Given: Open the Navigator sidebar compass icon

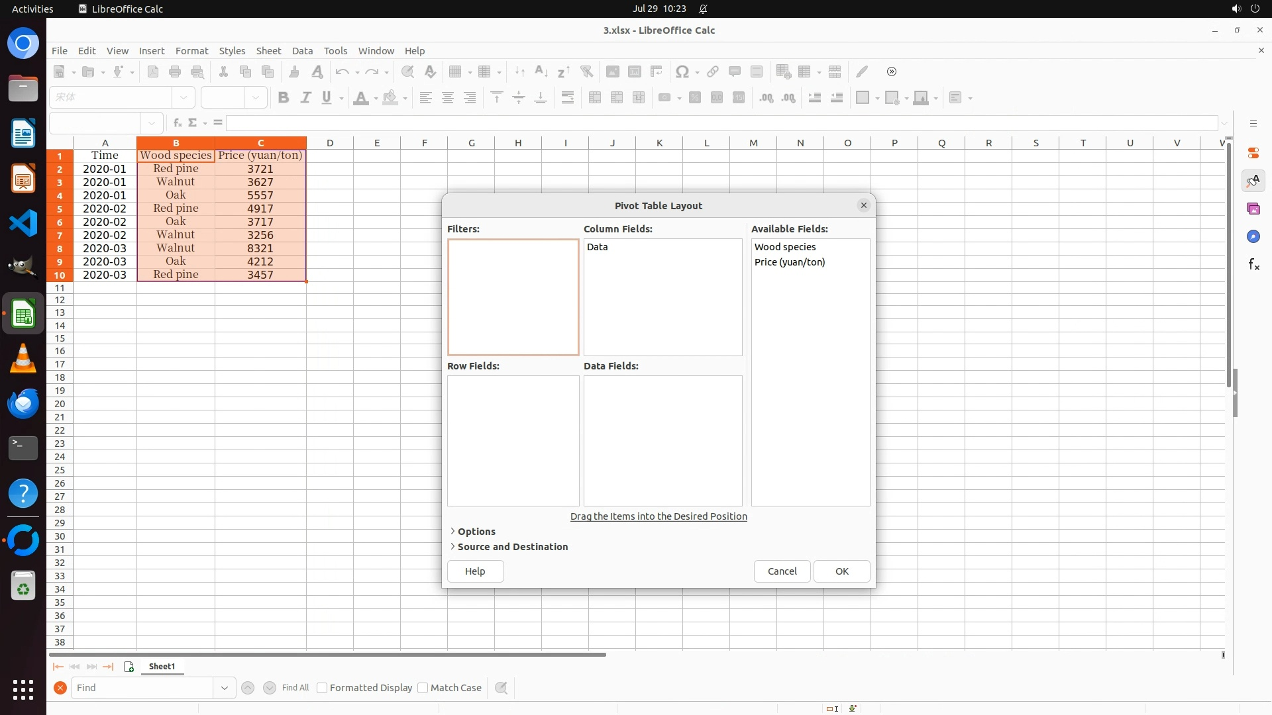Looking at the screenshot, I should (1253, 237).
